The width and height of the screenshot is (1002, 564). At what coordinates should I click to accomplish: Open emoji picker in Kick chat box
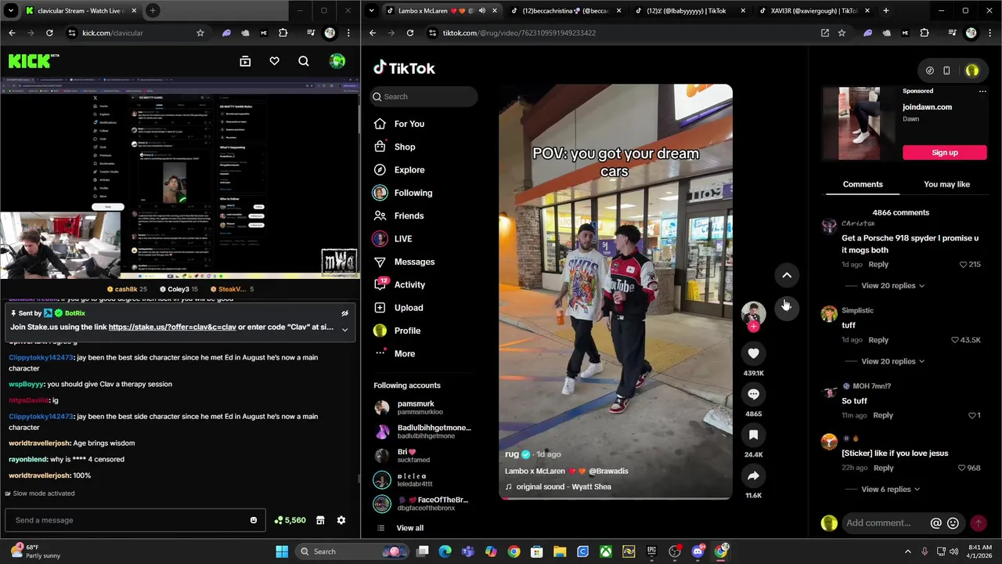pos(253,520)
